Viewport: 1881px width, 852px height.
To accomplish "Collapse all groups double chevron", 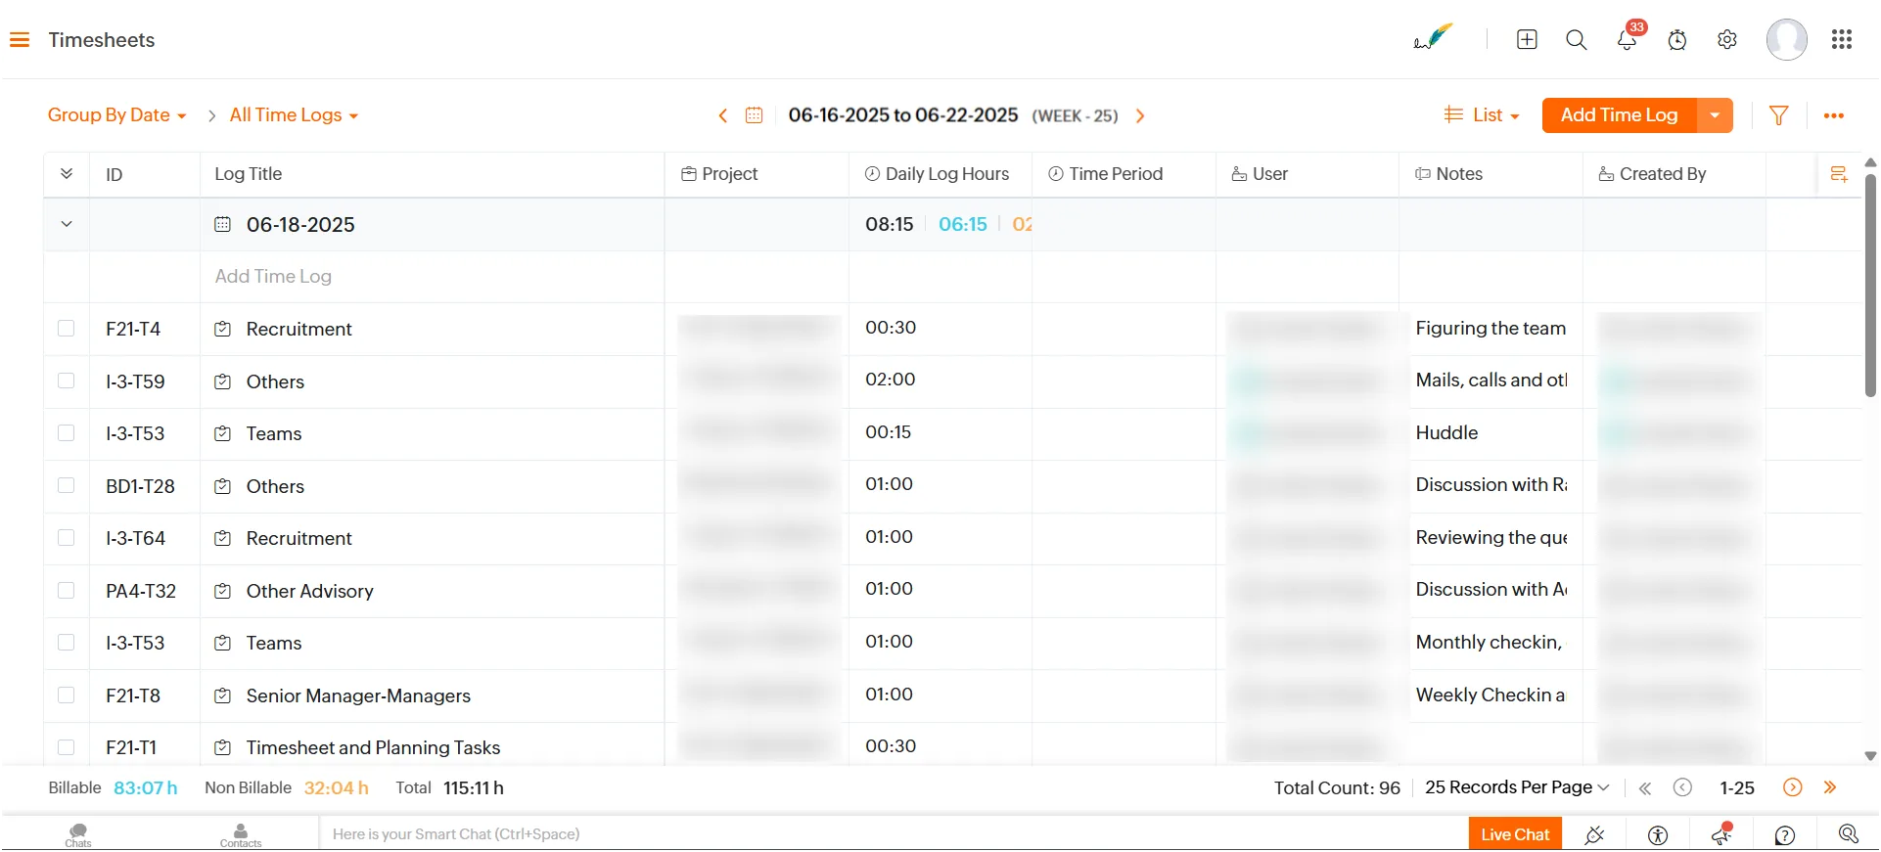I will coord(67,174).
